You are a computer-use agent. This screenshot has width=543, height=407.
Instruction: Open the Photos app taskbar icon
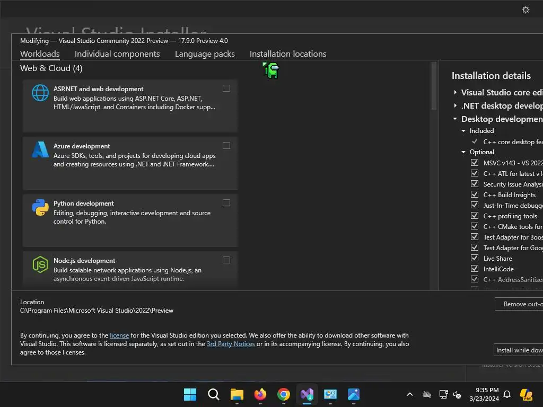[x=354, y=394]
